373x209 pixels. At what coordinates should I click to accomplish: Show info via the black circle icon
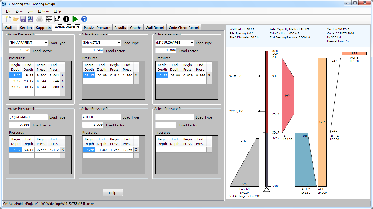click(66, 19)
